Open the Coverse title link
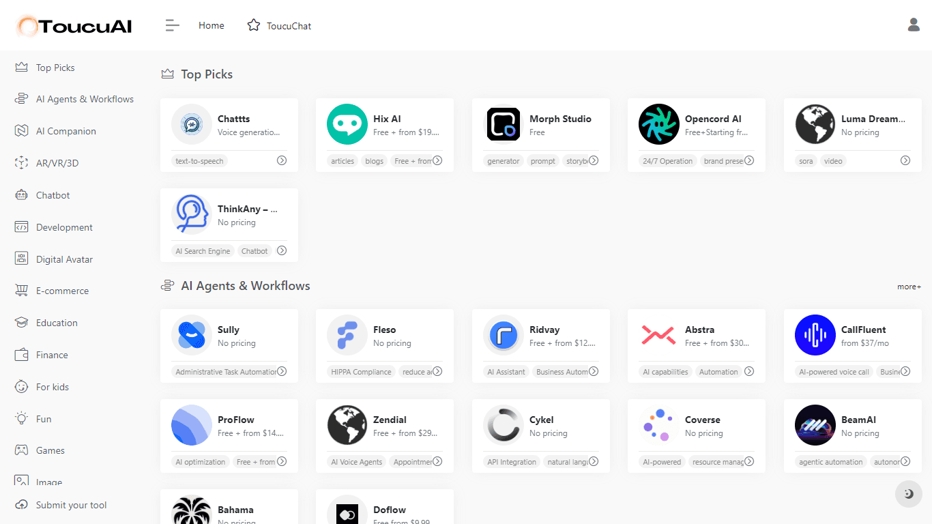This screenshot has height=524, width=932. [703, 420]
